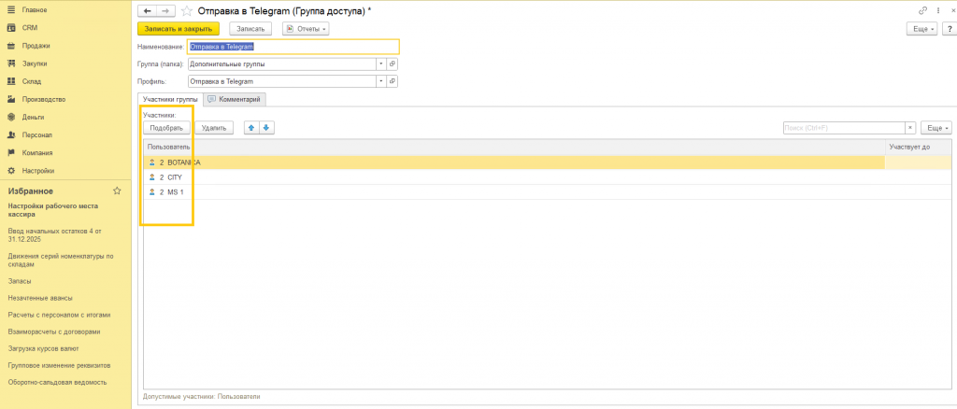
Task: Click the Настройки gear icon
Action: (11, 171)
